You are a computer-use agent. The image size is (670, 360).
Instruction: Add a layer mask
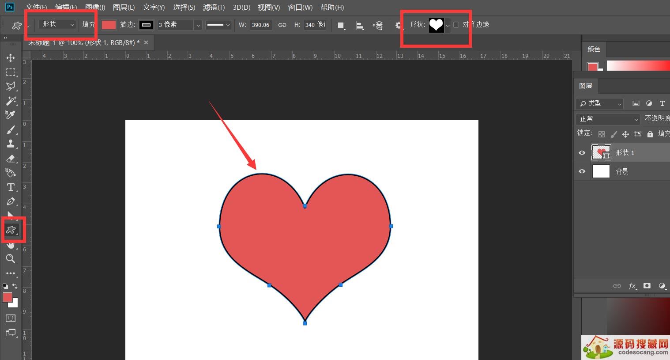tap(647, 286)
